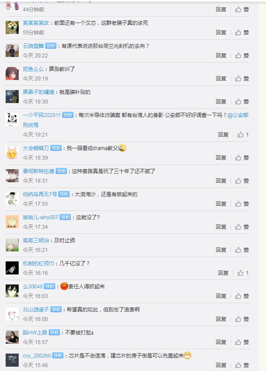Open 么30648's username link
Image resolution: width=266 pixels, height=371 pixels.
33,287
